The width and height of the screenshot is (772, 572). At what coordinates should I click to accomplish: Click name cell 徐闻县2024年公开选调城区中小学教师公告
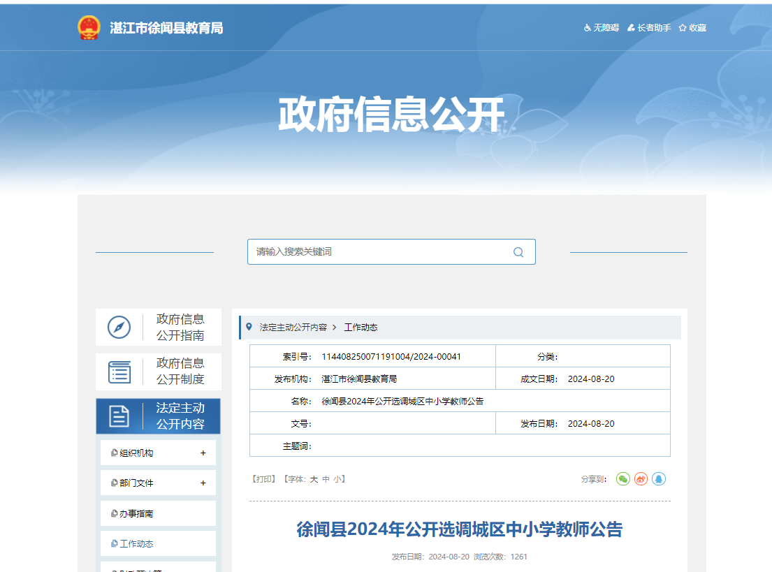[402, 401]
